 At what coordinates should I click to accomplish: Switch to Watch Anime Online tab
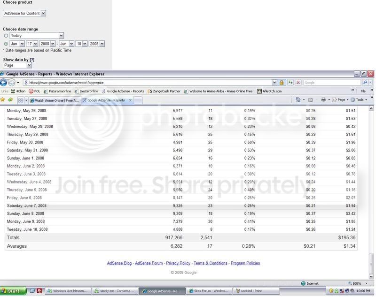[x=55, y=100]
